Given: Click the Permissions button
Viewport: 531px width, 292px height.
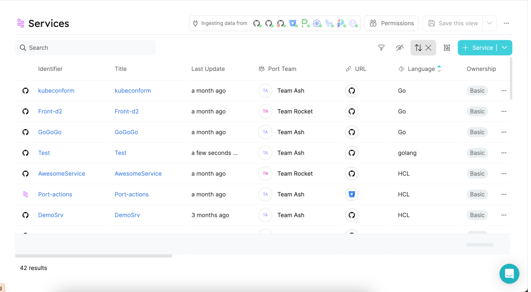Looking at the screenshot, I should tap(391, 23).
